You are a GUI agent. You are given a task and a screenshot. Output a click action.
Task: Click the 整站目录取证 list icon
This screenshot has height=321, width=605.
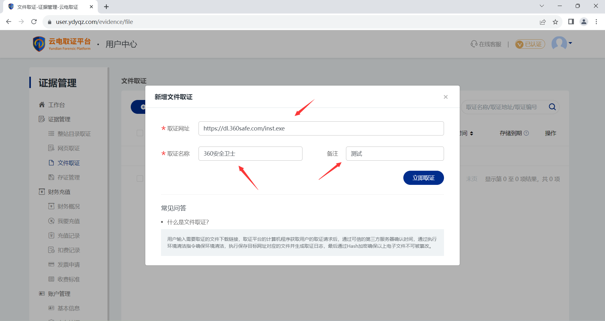[51, 134]
